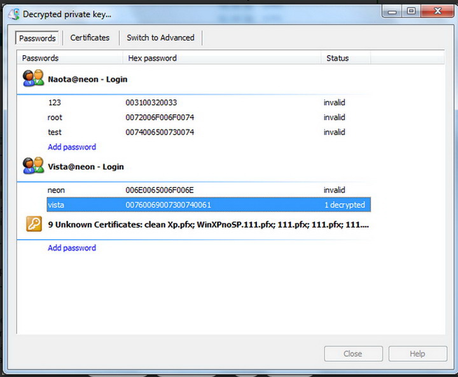Click the invalid status of the 123 row
Image resolution: width=458 pixels, height=377 pixels.
coord(334,103)
